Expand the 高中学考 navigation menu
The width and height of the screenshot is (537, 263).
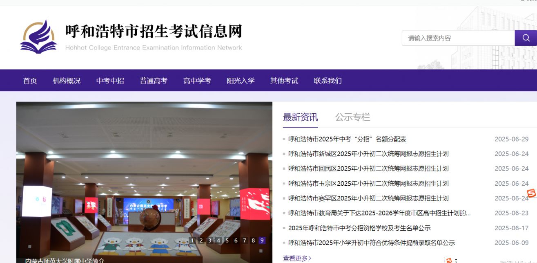tap(197, 81)
